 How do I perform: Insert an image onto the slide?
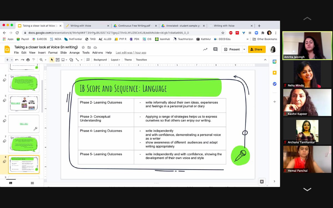(63, 60)
